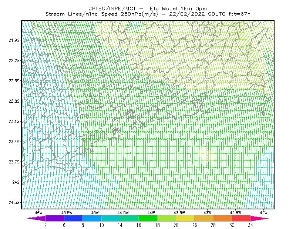Click the latitude label '22.2S'
This screenshot has width=296, height=229.
(14, 60)
